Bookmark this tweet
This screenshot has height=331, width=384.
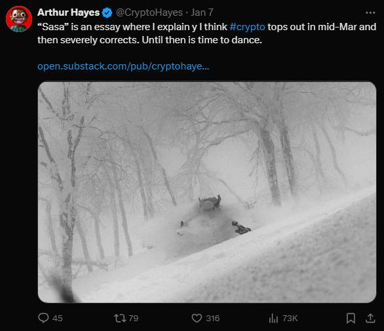(x=351, y=319)
